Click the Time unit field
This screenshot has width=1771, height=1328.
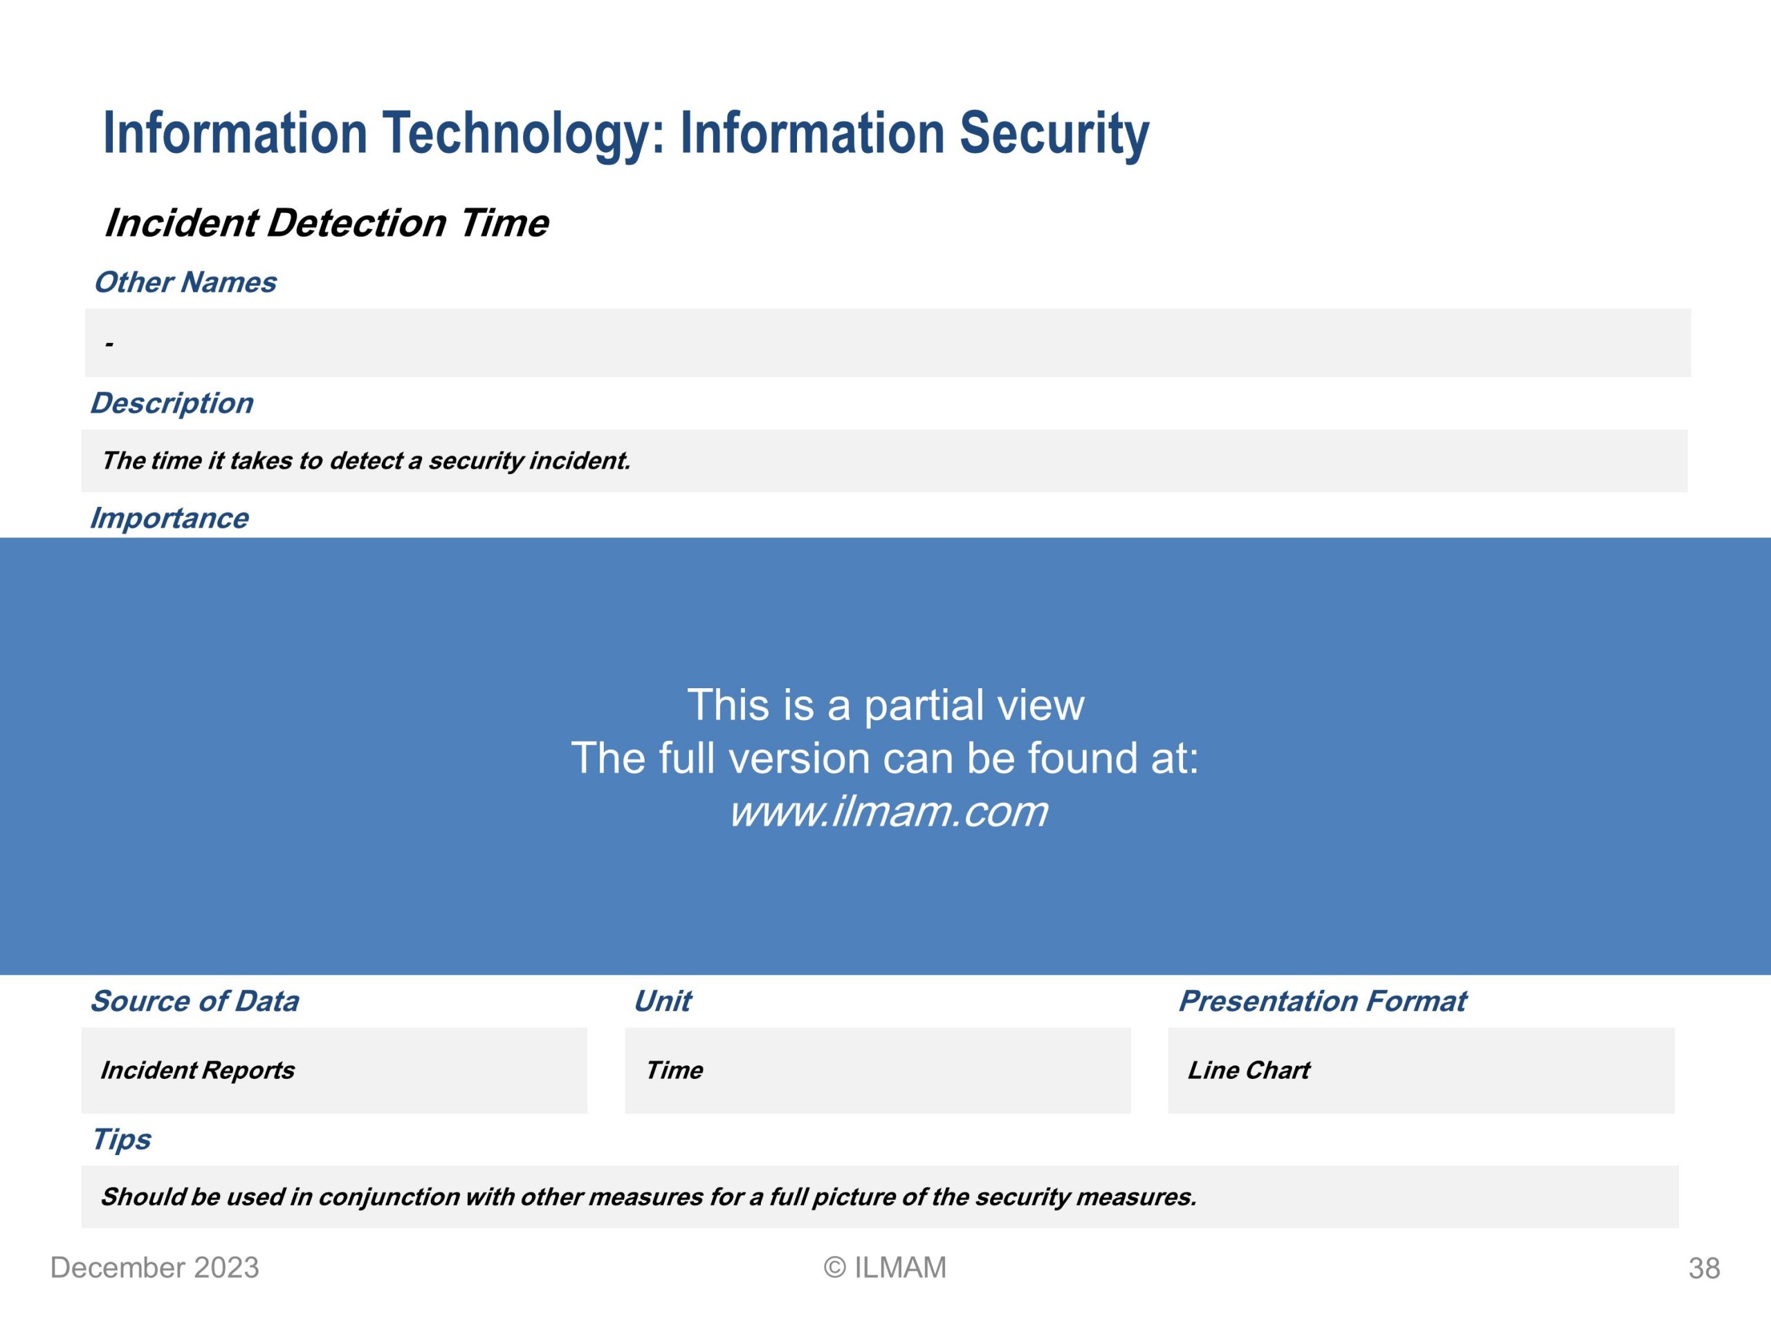(877, 1070)
